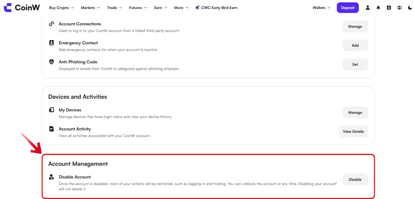Click text 'Used to log in to your CoinW account'
The image size is (414, 199).
[x=119, y=31]
